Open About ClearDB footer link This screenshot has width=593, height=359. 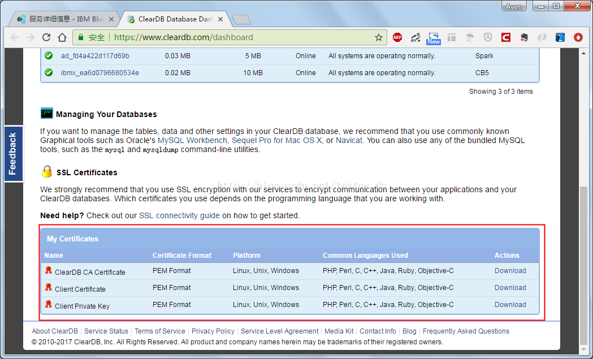tap(55, 331)
